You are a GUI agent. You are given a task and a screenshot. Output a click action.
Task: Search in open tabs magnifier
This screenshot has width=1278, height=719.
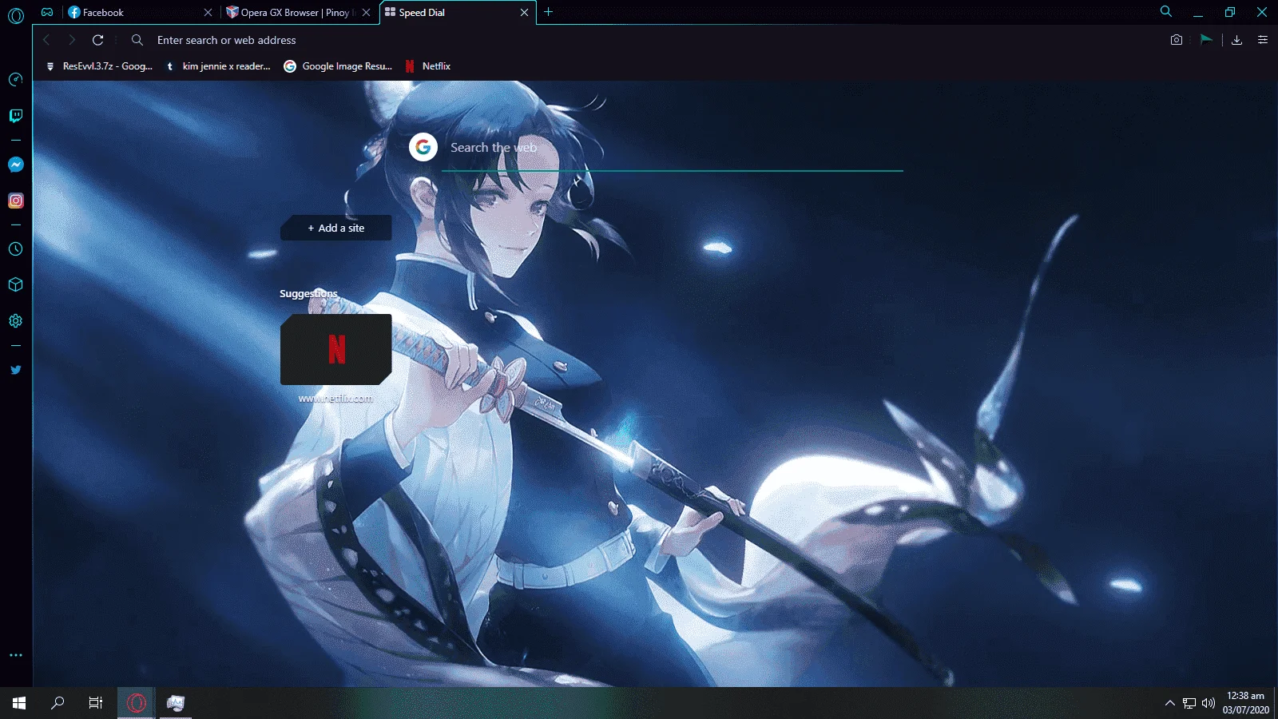coord(1166,11)
